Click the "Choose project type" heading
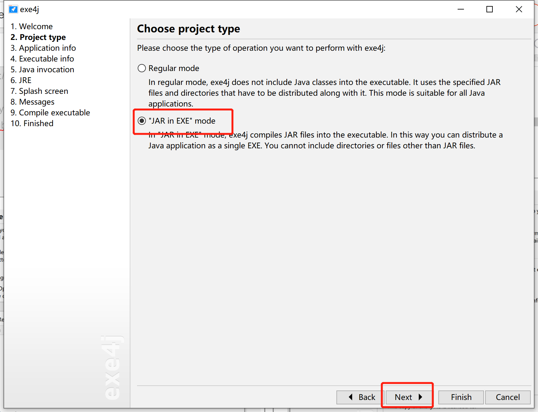The width and height of the screenshot is (538, 412). coord(189,29)
